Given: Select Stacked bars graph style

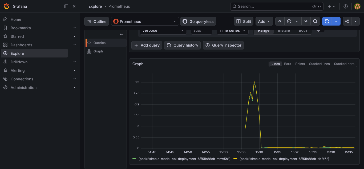Looking at the screenshot, I should pos(344,64).
